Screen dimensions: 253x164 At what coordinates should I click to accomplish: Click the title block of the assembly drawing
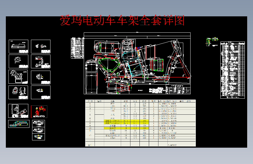coord(178,89)
